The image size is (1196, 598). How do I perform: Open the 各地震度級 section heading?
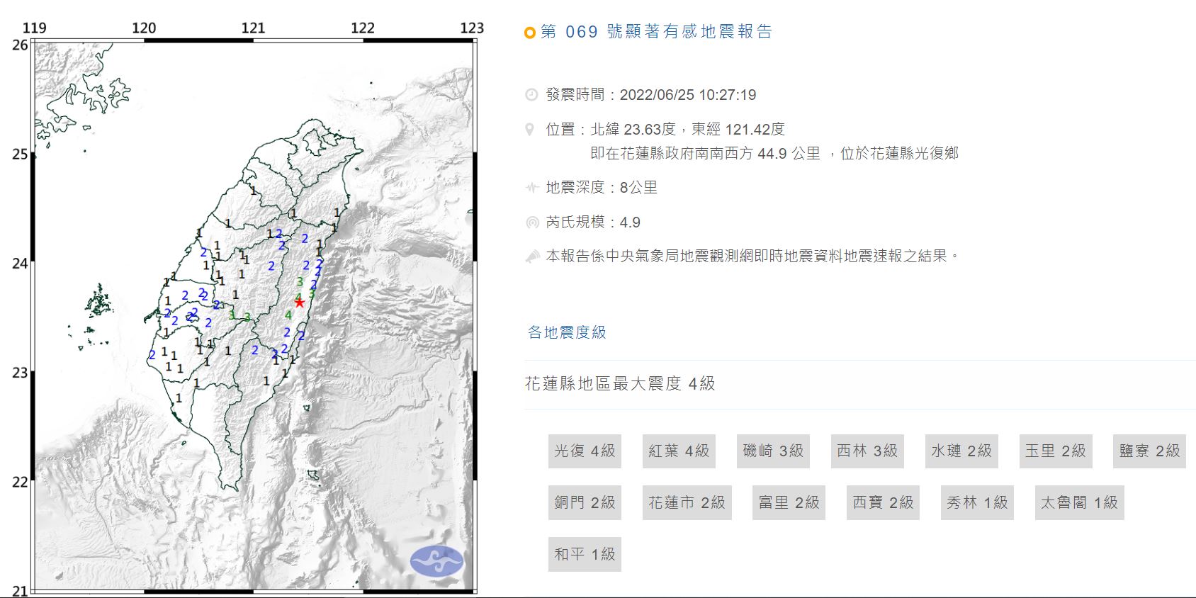pyautogui.click(x=567, y=332)
